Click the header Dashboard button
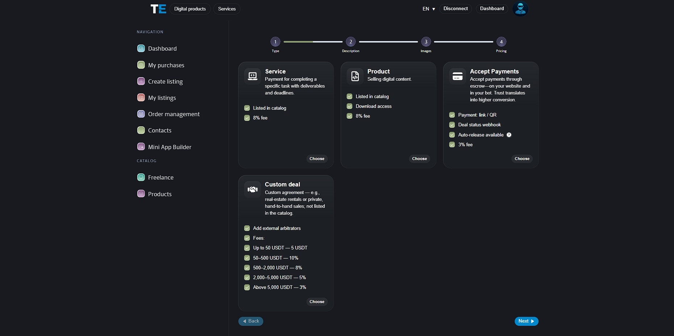This screenshot has width=674, height=336. tap(492, 9)
